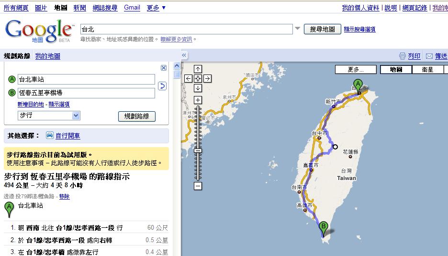Pan the map up with the arrow button
Screen dimensions: 448x256
coord(198,69)
